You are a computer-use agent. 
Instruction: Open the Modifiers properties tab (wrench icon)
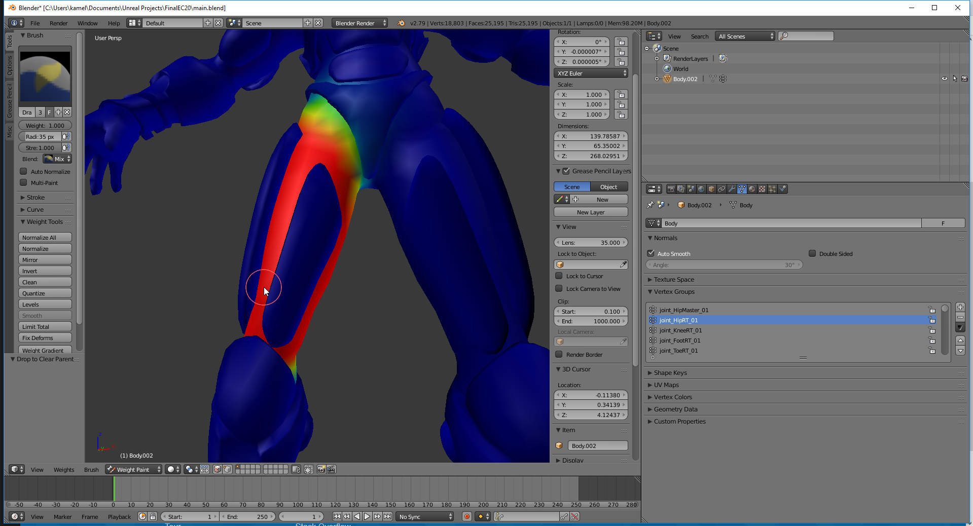coord(732,189)
